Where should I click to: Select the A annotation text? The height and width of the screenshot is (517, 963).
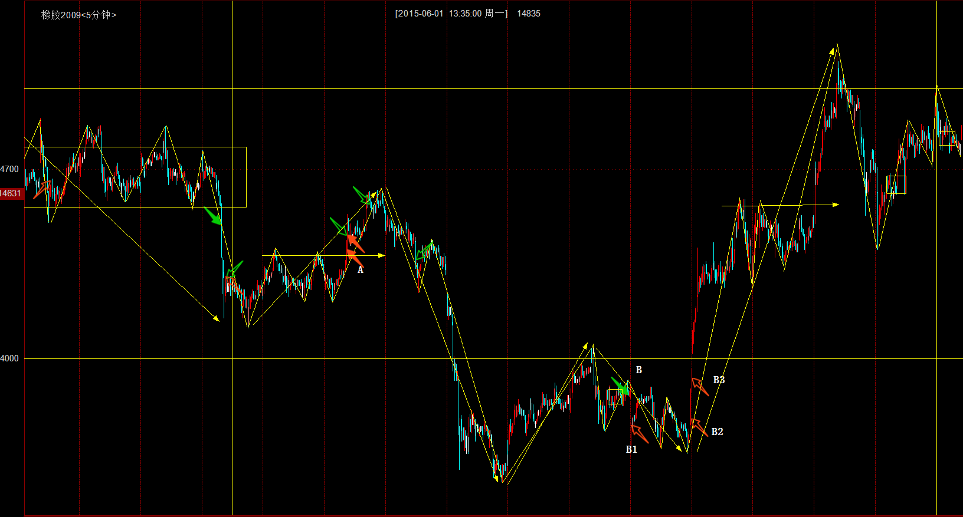[x=361, y=270]
